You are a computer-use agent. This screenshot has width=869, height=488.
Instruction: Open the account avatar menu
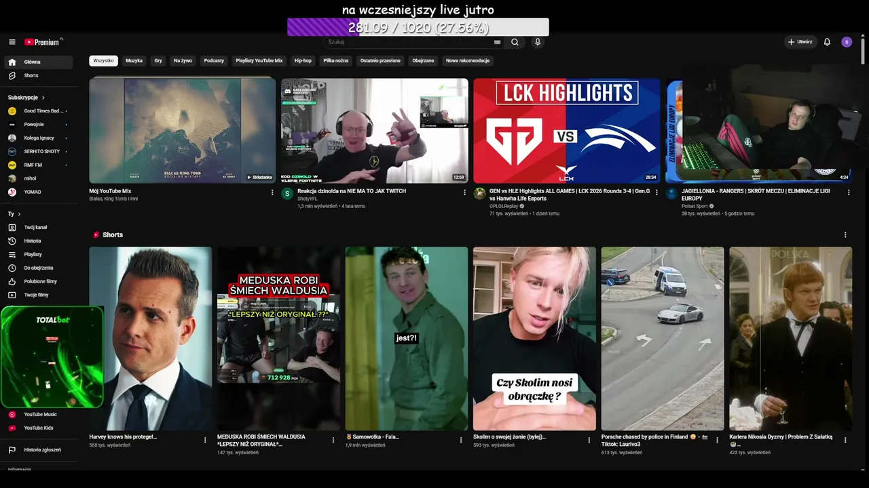pyautogui.click(x=847, y=42)
